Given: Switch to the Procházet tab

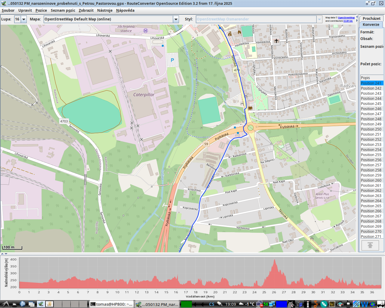Looking at the screenshot, I should tap(371, 19).
